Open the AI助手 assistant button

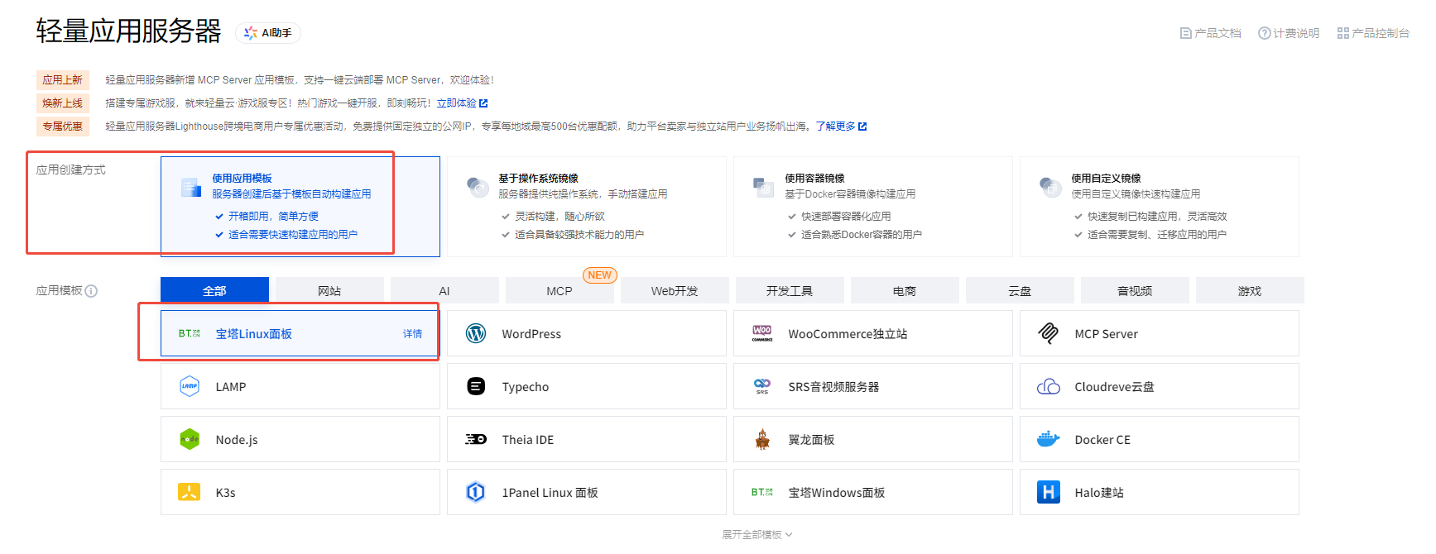pyautogui.click(x=268, y=33)
